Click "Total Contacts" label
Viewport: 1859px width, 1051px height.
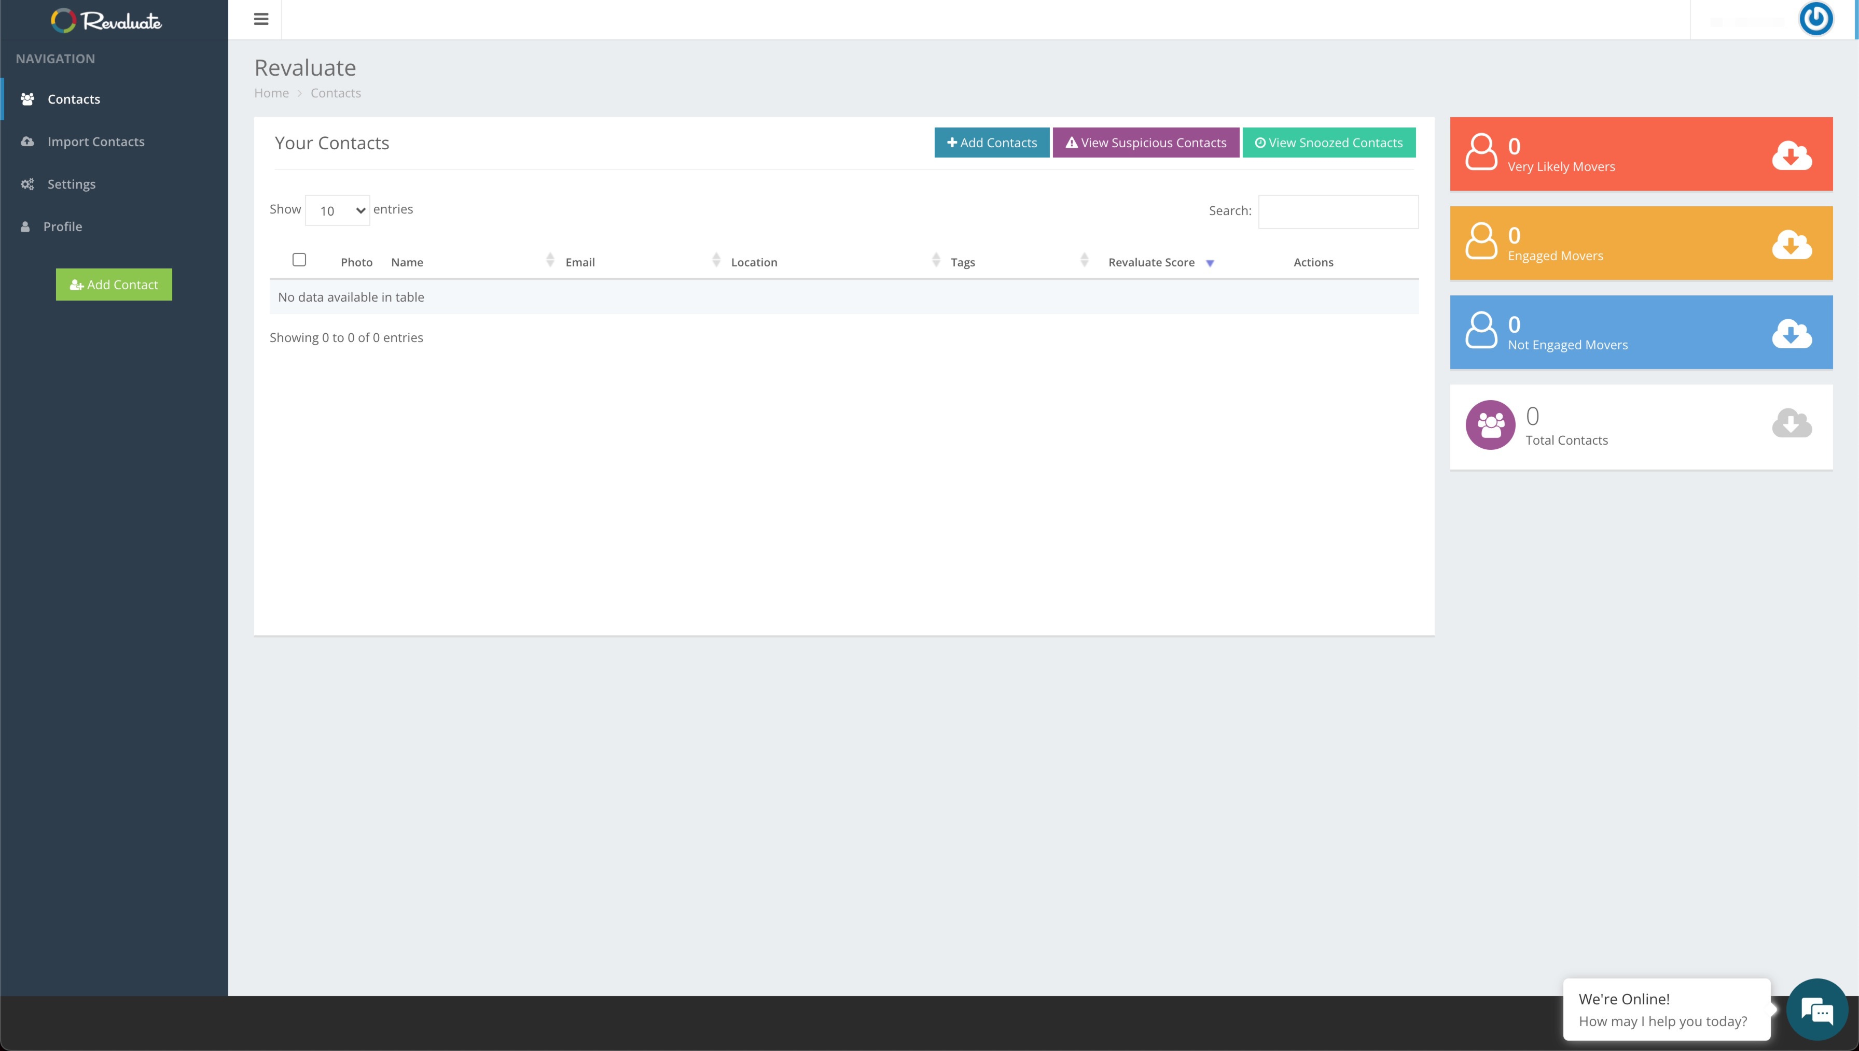(x=1566, y=441)
